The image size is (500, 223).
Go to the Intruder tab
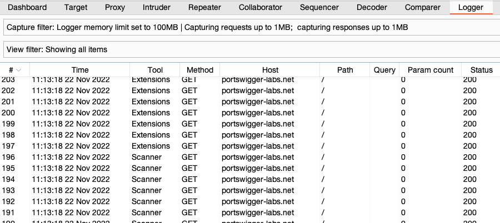pos(157,8)
